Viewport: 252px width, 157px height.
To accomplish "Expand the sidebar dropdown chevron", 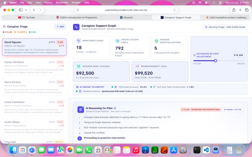I will (x=26, y=10).
